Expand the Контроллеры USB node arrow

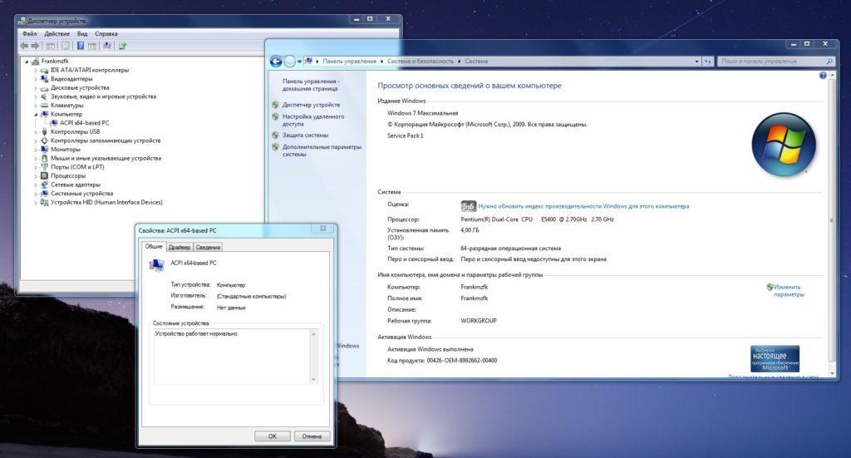click(x=37, y=132)
